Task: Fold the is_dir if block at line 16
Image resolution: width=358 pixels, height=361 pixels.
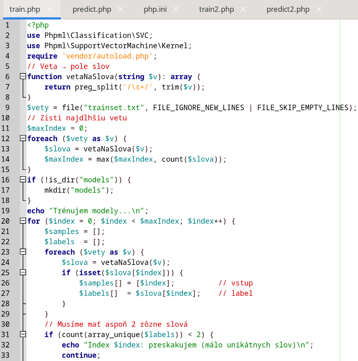Action: tap(23, 180)
